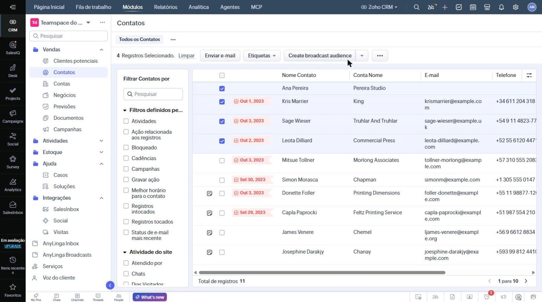Viewport: 542px width, 302px height.
Task: Open note icon on Donette Foller row
Action: pyautogui.click(x=210, y=193)
